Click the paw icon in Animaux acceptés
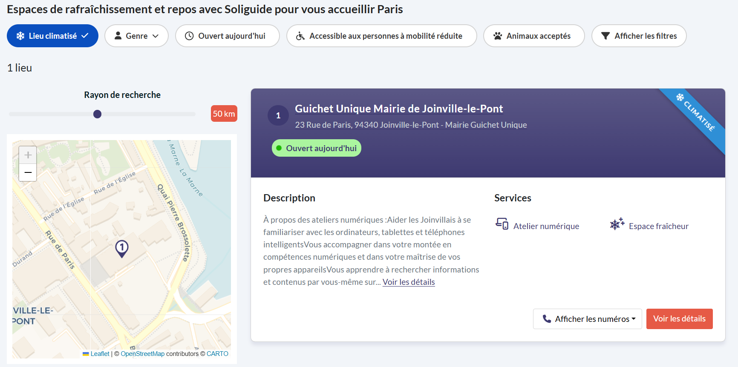The image size is (738, 367). pyautogui.click(x=497, y=36)
